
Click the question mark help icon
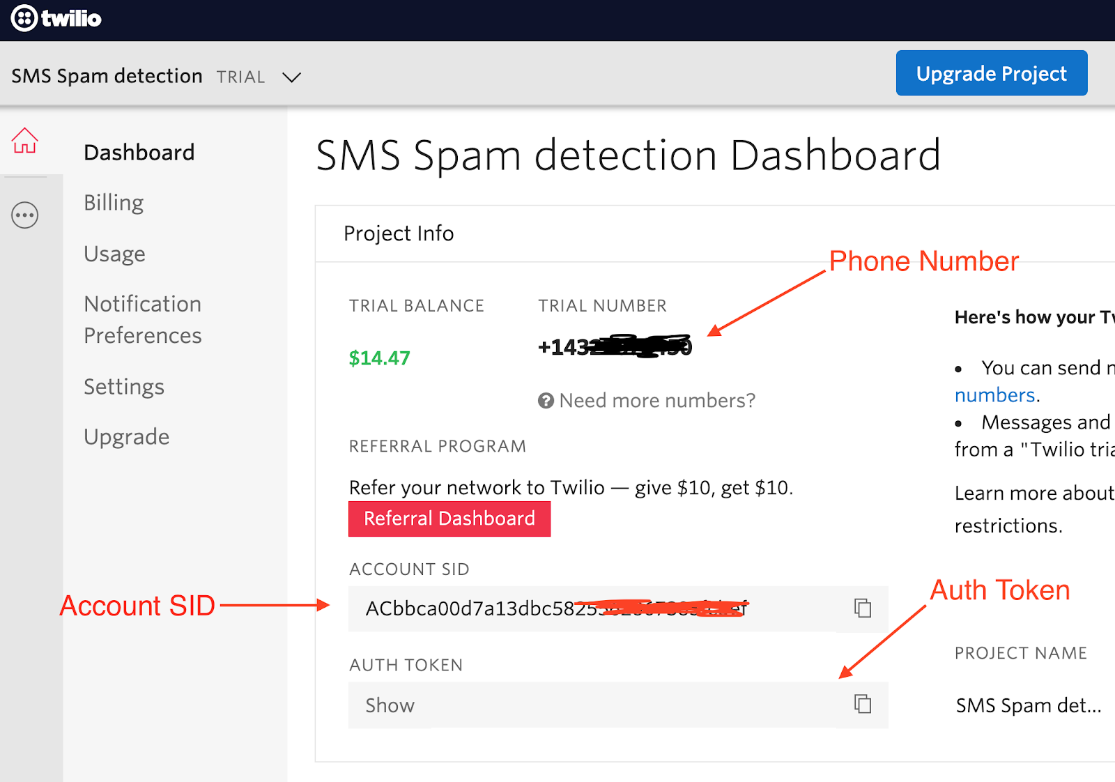(546, 401)
